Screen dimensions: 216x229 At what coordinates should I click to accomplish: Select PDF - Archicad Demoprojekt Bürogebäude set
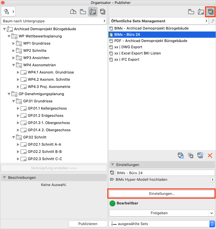click(162, 41)
